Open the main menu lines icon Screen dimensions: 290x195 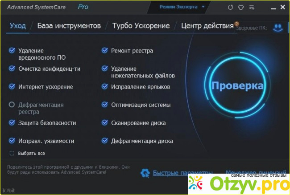click(253, 7)
